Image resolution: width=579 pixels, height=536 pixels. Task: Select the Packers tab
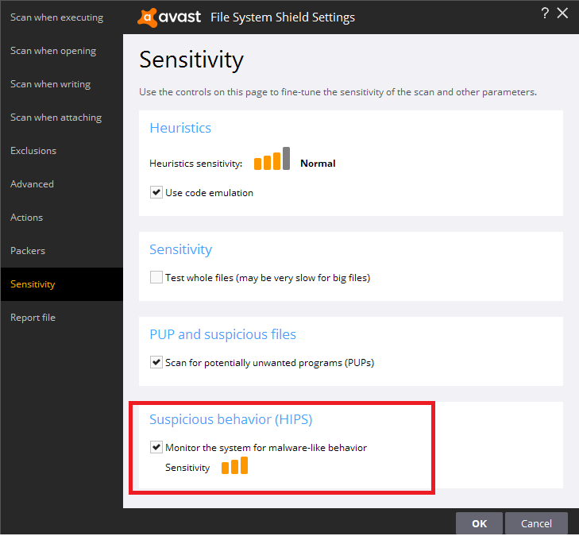(28, 251)
